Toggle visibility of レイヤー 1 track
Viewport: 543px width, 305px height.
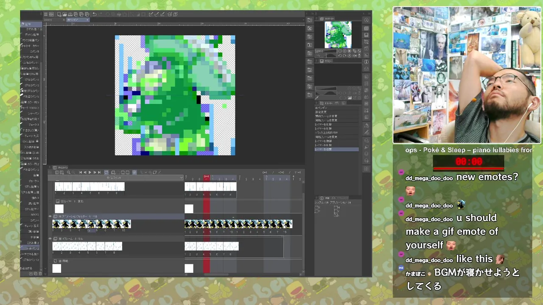pos(50,201)
